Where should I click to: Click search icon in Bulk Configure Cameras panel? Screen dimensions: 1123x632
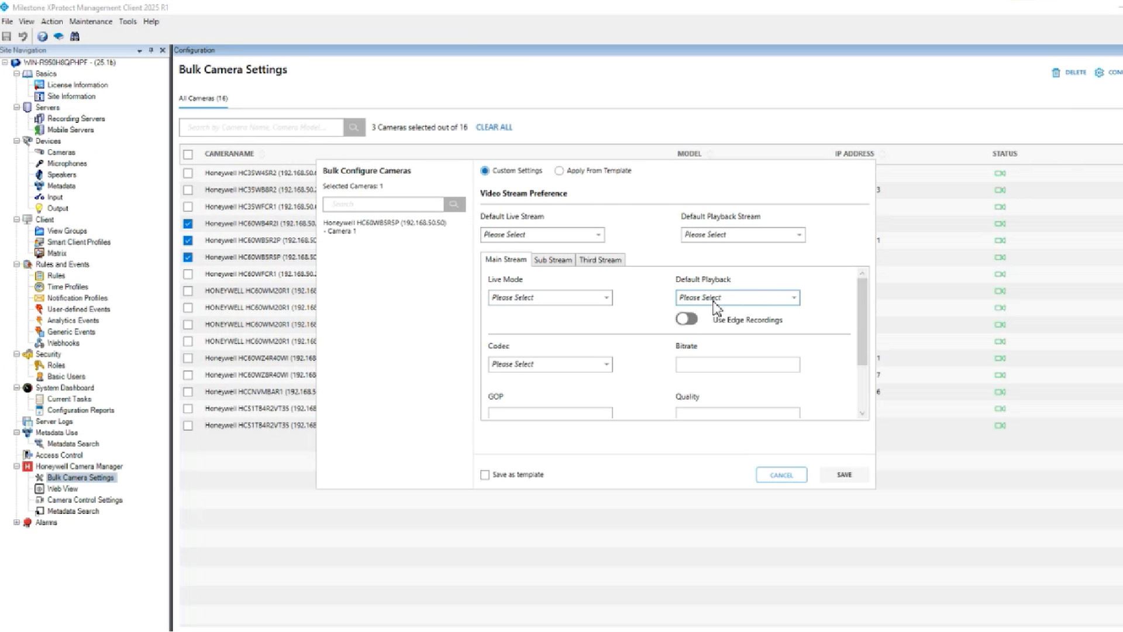454,204
